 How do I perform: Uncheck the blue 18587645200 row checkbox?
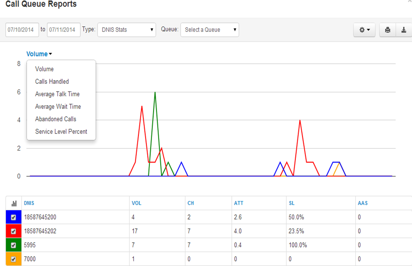tap(14, 218)
